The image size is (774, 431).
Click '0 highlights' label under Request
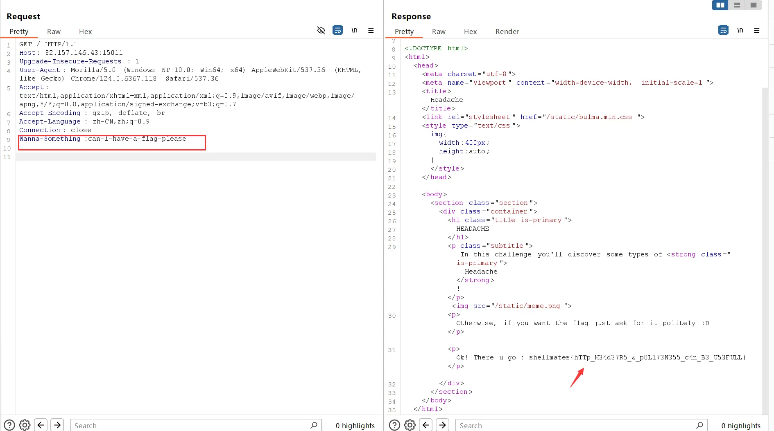pos(355,426)
